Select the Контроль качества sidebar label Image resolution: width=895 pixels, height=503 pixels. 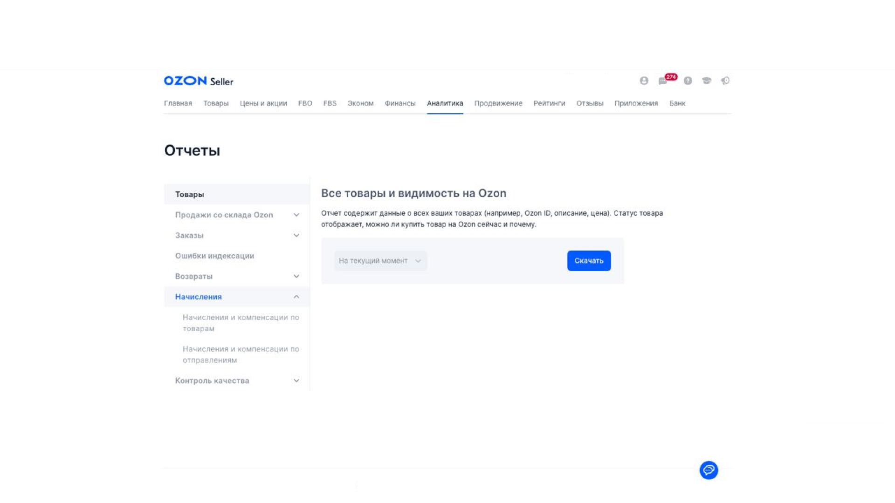tap(212, 381)
